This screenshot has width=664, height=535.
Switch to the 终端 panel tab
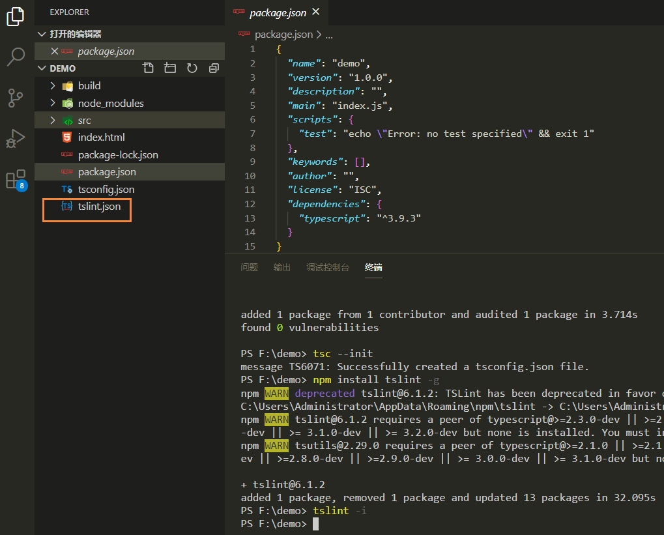click(373, 267)
